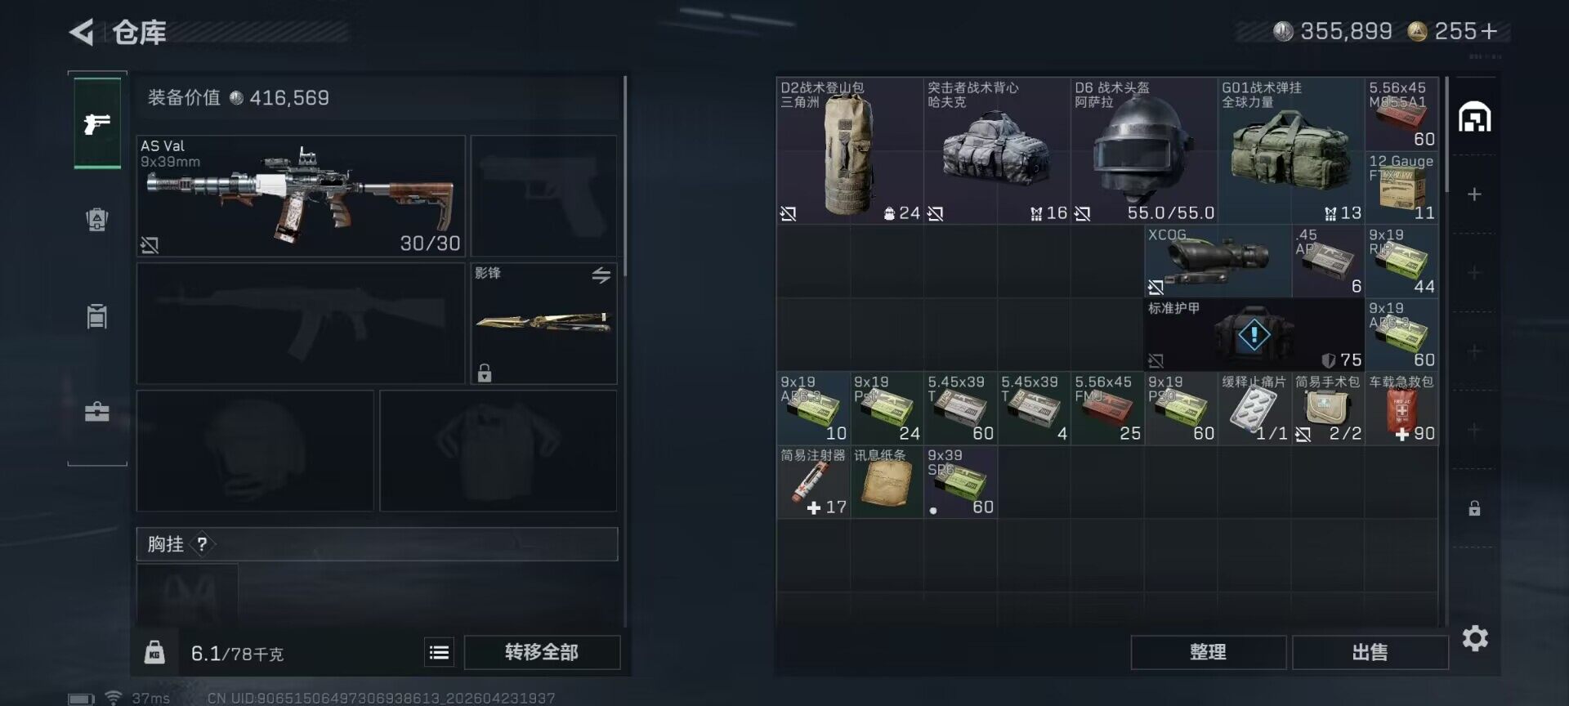Add a storage box with the first plus
1569x706 pixels.
click(1474, 194)
